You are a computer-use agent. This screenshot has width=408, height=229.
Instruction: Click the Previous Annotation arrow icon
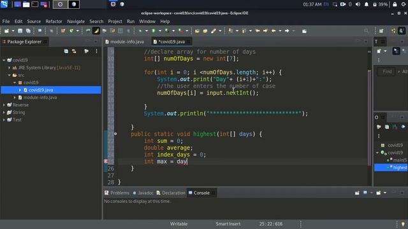point(244,31)
